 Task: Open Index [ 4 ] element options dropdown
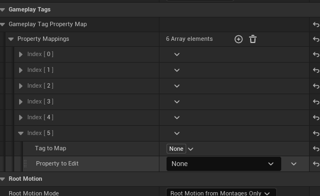tap(177, 118)
